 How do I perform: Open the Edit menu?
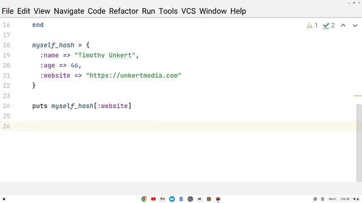24,11
